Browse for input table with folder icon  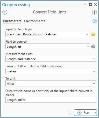tap(93, 34)
